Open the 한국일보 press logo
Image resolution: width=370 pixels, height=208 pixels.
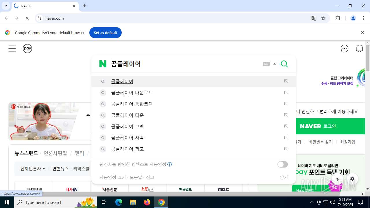(x=185, y=190)
